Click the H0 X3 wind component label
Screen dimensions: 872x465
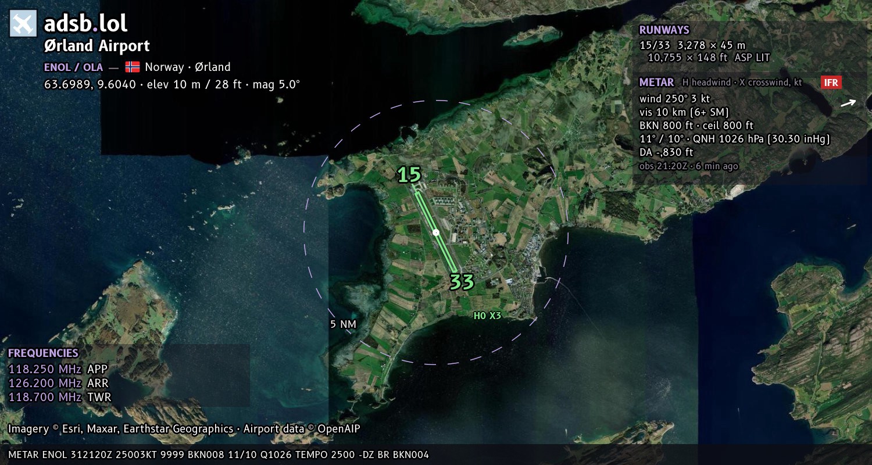(x=487, y=316)
